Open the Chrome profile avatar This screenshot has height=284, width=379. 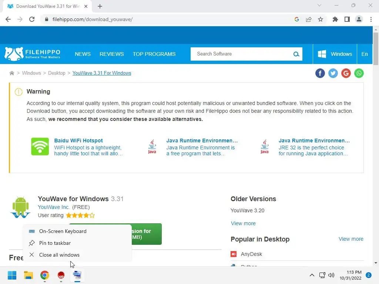[359, 19]
